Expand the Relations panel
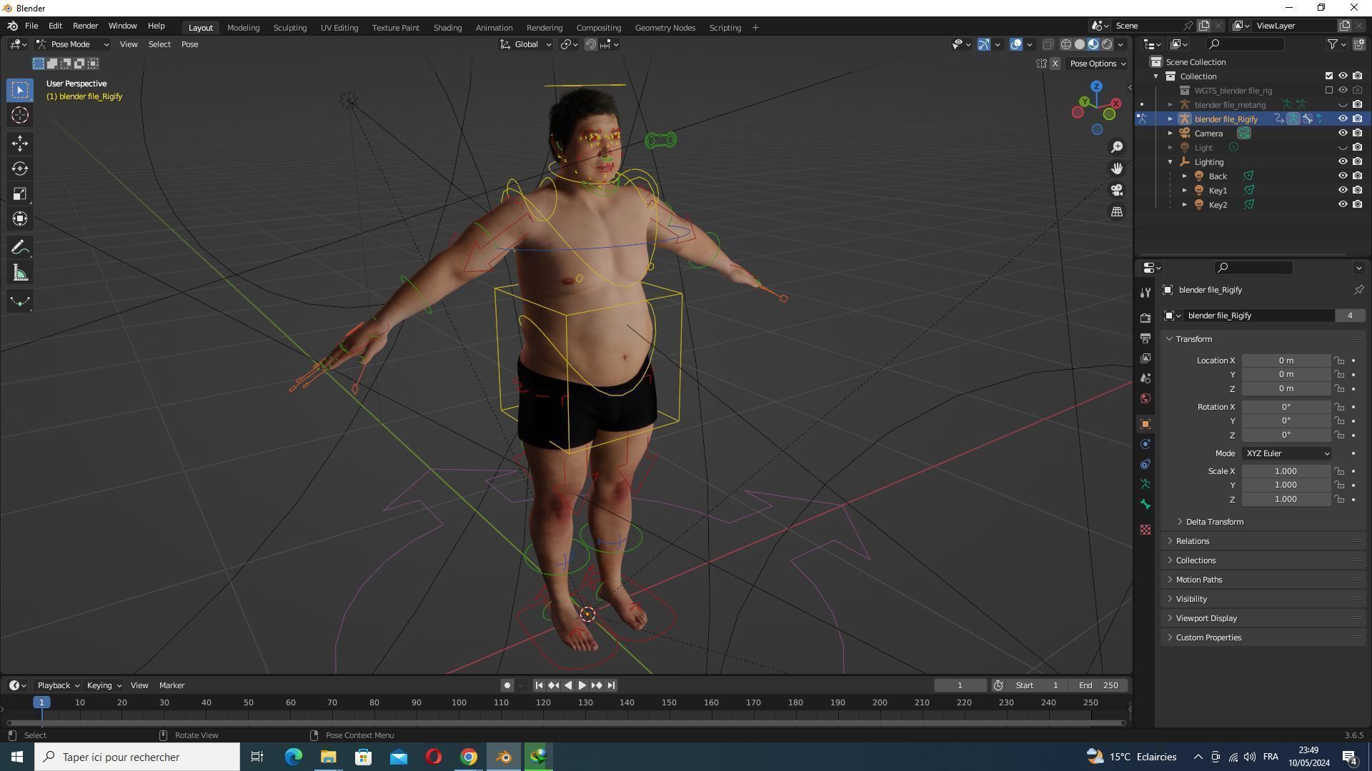The width and height of the screenshot is (1372, 771). (1192, 541)
